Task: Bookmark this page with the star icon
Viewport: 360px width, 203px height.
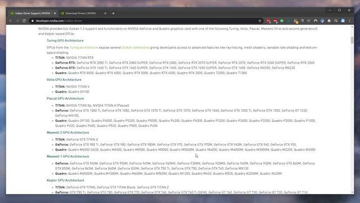Action: 260,21
